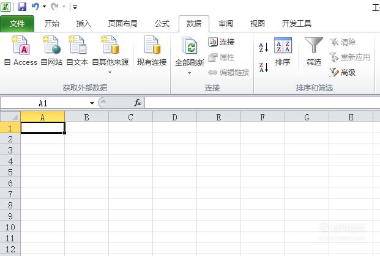Select column F header
Viewport: 380px width, 256px height.
(263, 117)
